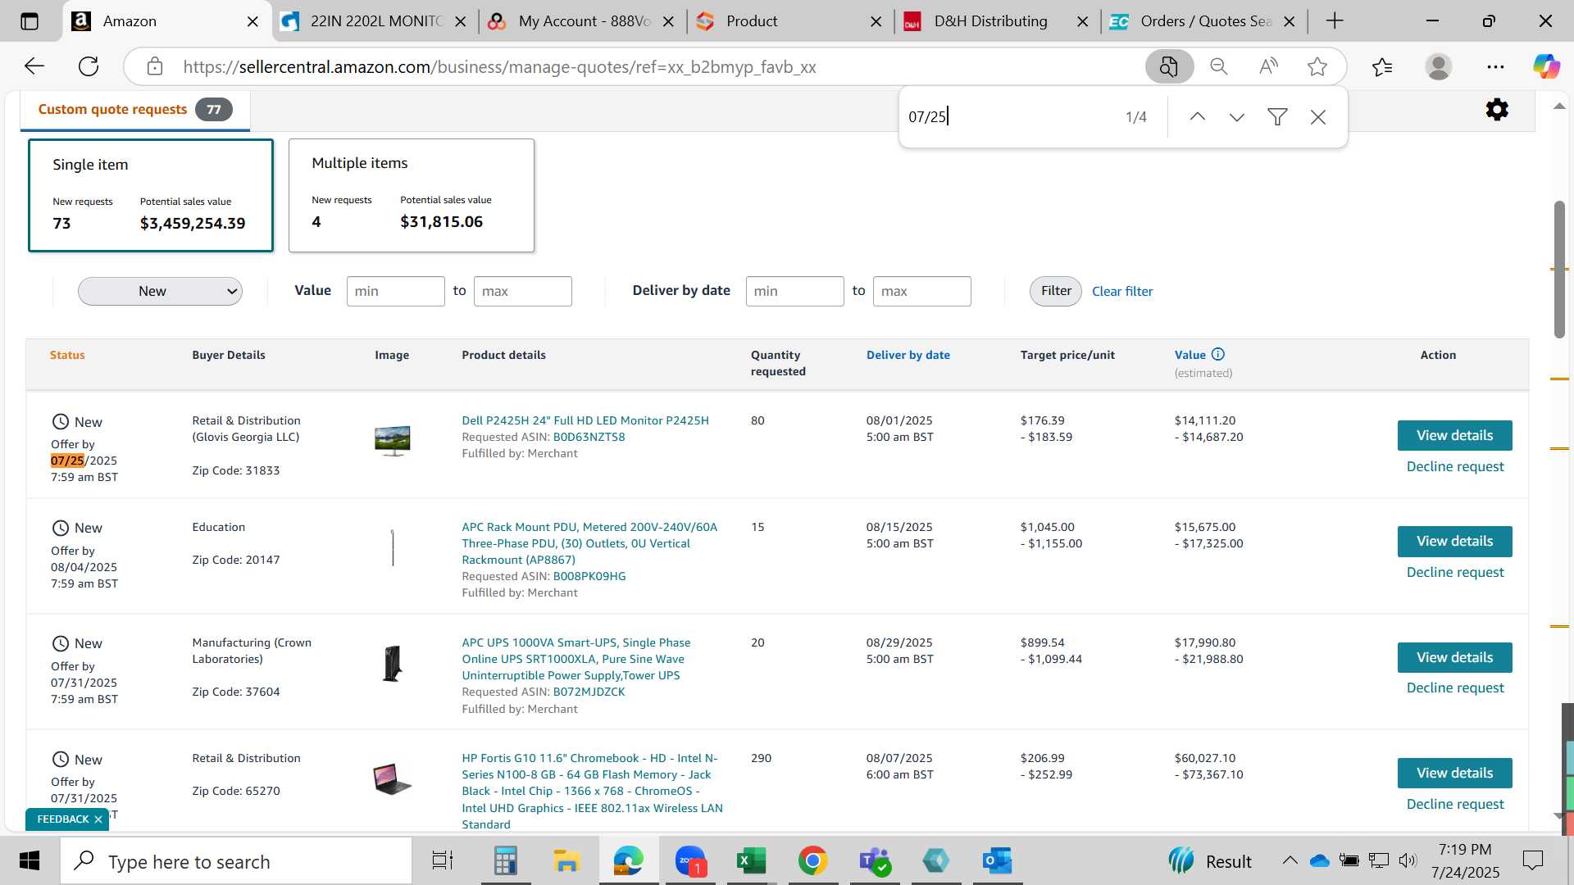Refresh the current page

click(x=89, y=66)
